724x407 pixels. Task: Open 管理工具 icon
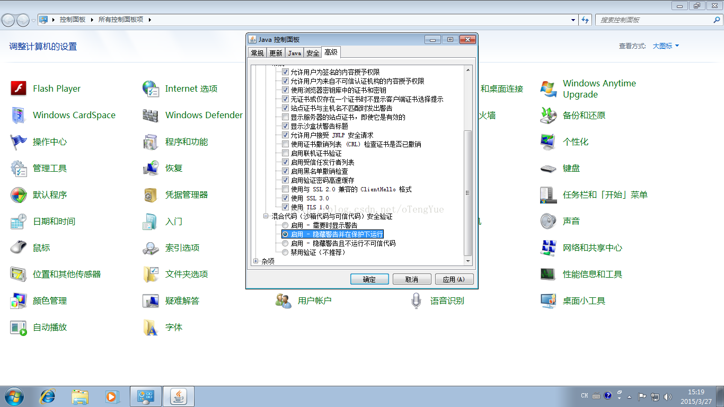[19, 168]
